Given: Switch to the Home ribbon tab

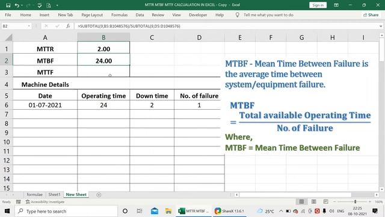Looking at the screenshot, I should (25, 14).
